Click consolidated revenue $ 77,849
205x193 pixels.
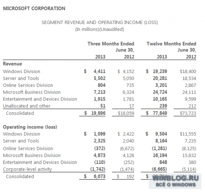[x=156, y=113]
